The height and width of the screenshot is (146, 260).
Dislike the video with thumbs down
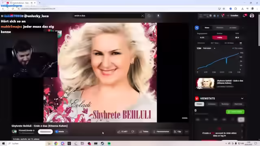coord(133,131)
